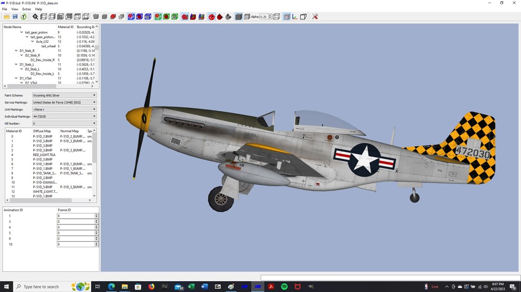
Task: Open the Individual Markings dropdown
Action: pyautogui.click(x=64, y=116)
